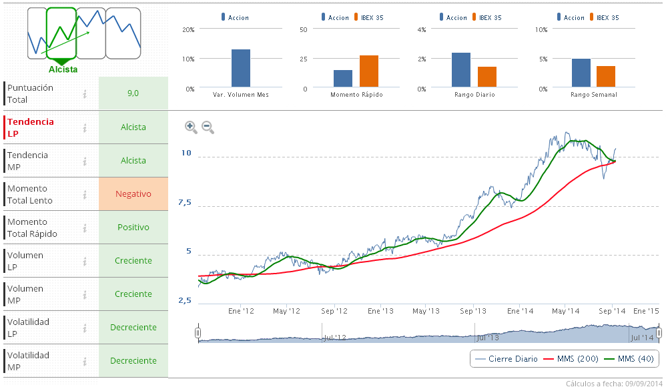Hide the MMS (40) moving average line
666x391 pixels.
pos(631,359)
